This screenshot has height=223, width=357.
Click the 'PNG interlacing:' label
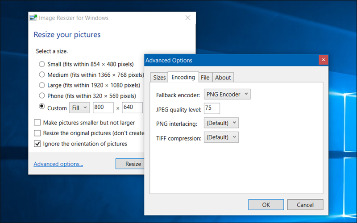pos(177,124)
